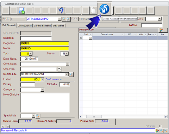Image resolution: width=169 pixels, height=134 pixels.
Task: Click the Privacy input field
Action: pyautogui.click(x=28, y=85)
